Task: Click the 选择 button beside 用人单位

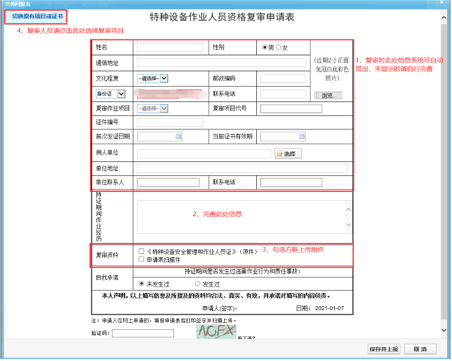Action: [288, 153]
